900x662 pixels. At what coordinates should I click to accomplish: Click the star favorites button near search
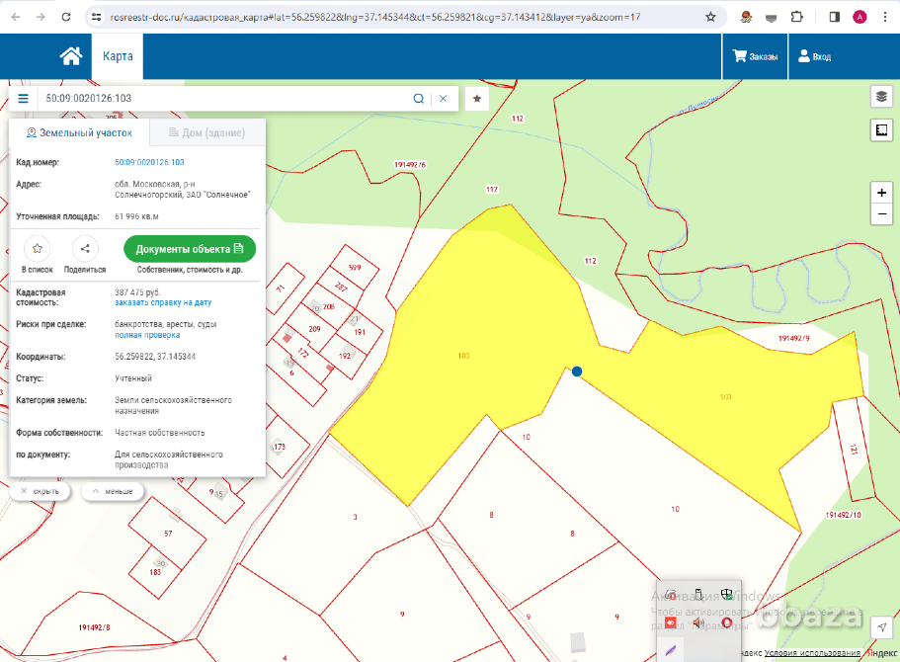pos(477,99)
